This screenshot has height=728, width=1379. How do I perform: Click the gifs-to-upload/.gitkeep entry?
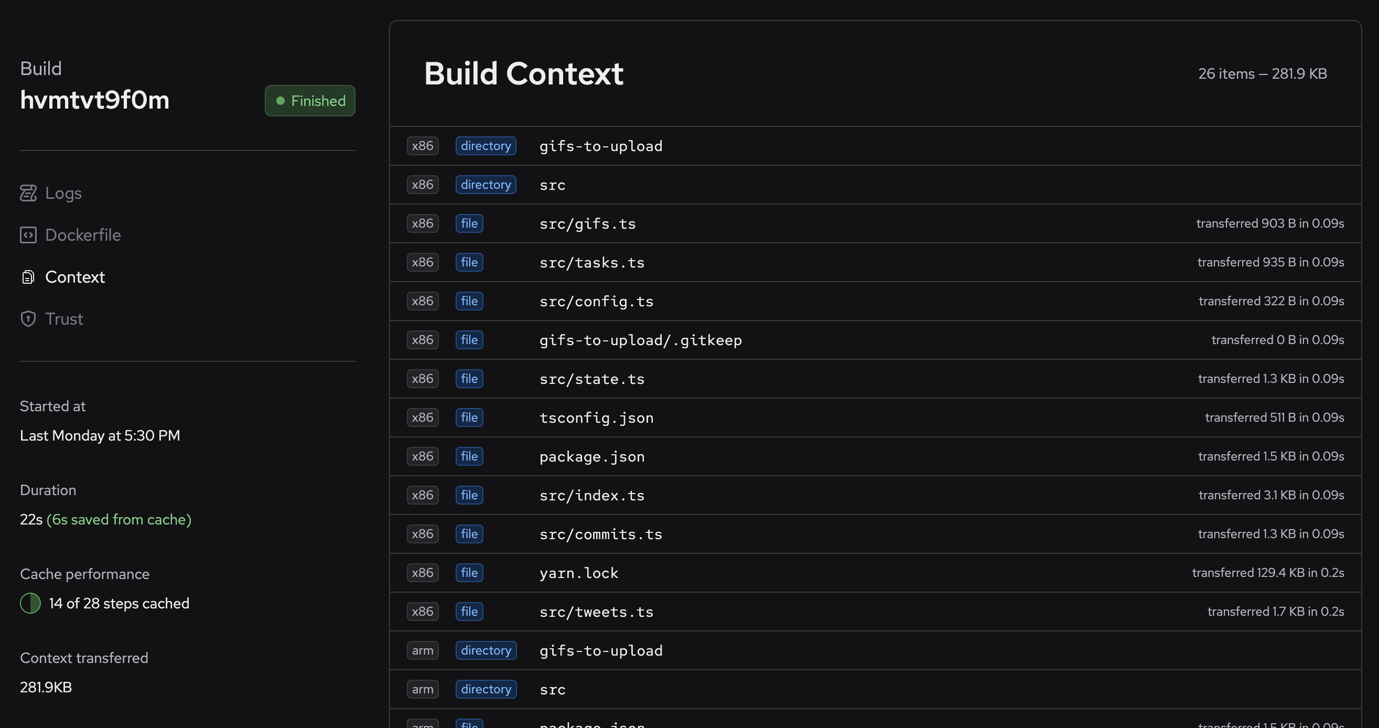pyautogui.click(x=640, y=340)
